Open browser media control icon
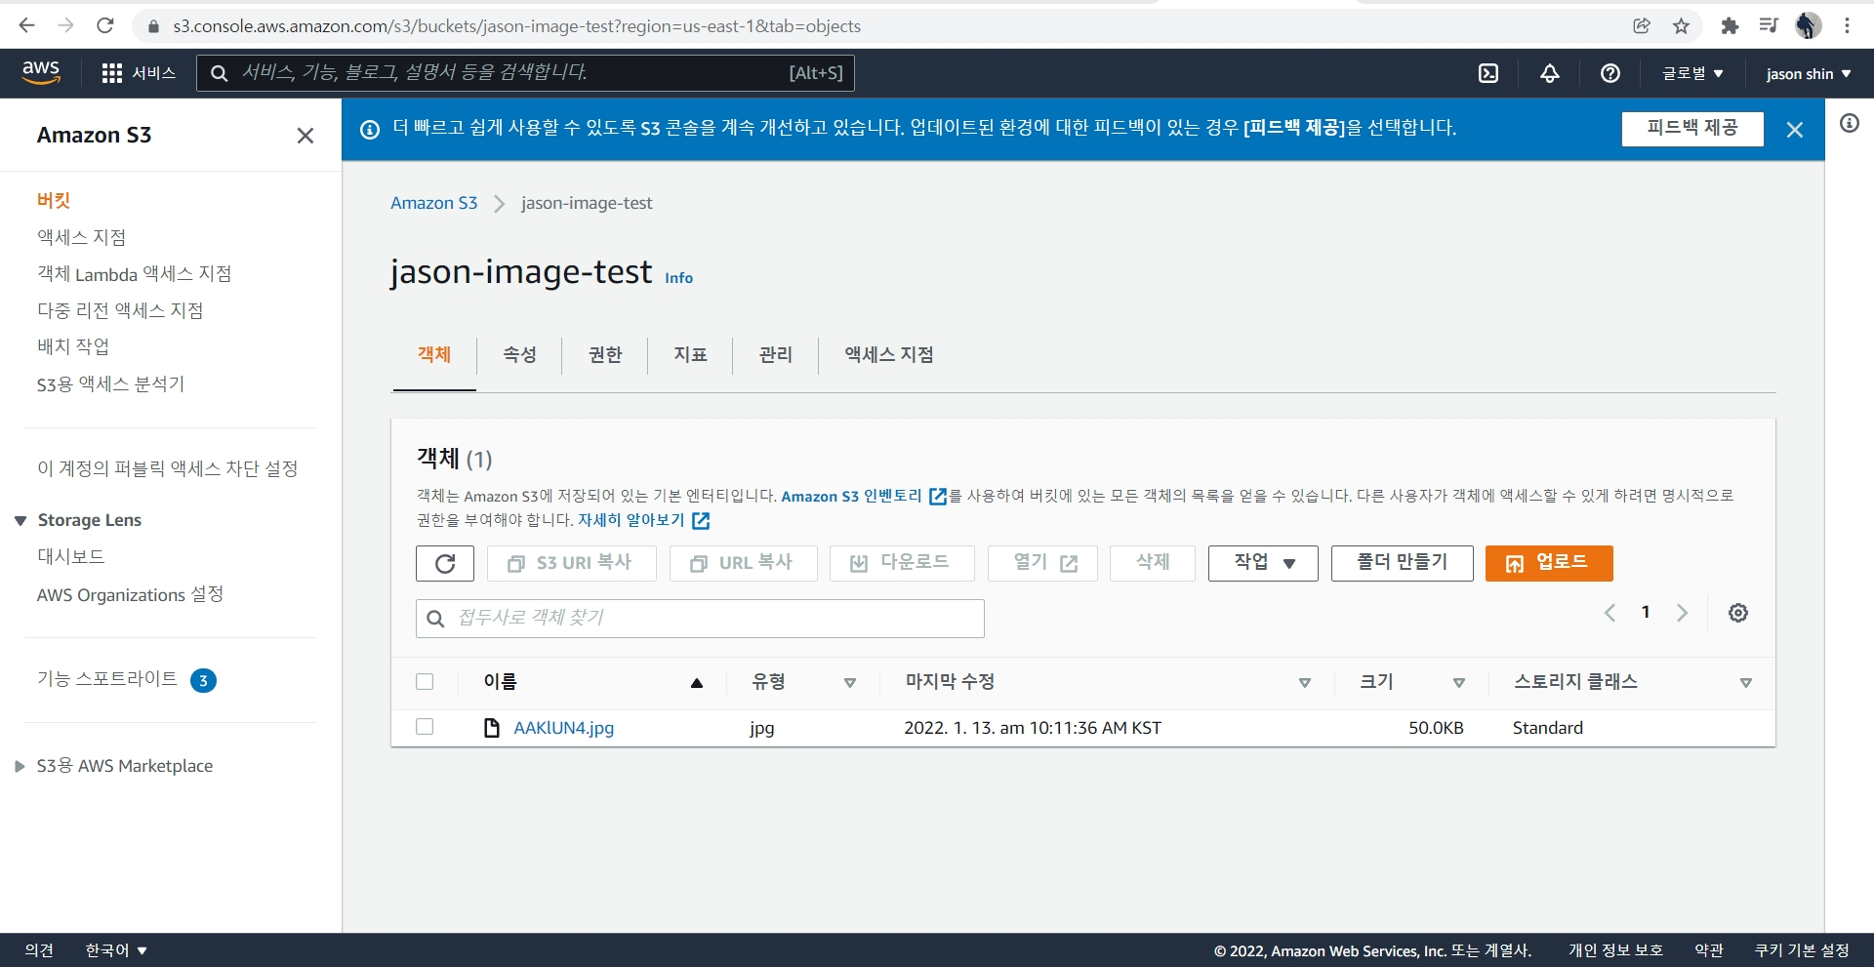Screen dimensions: 1874x967 pos(1769,26)
